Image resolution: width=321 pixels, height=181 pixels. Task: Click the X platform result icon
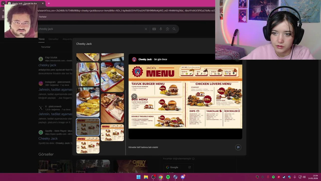coord(41,108)
